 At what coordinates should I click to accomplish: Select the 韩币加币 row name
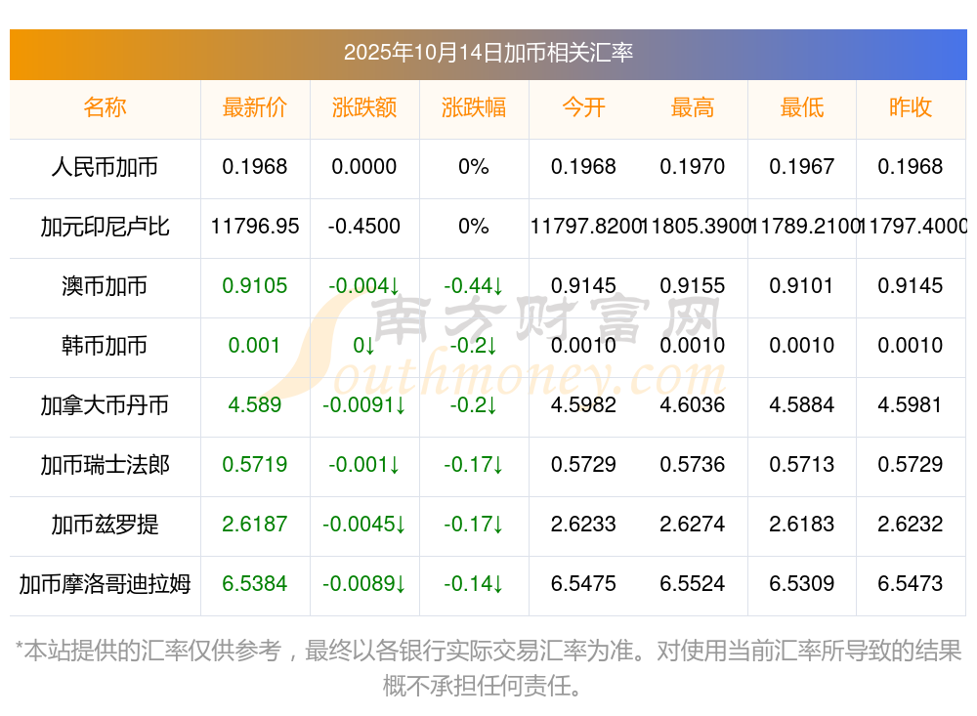point(105,345)
